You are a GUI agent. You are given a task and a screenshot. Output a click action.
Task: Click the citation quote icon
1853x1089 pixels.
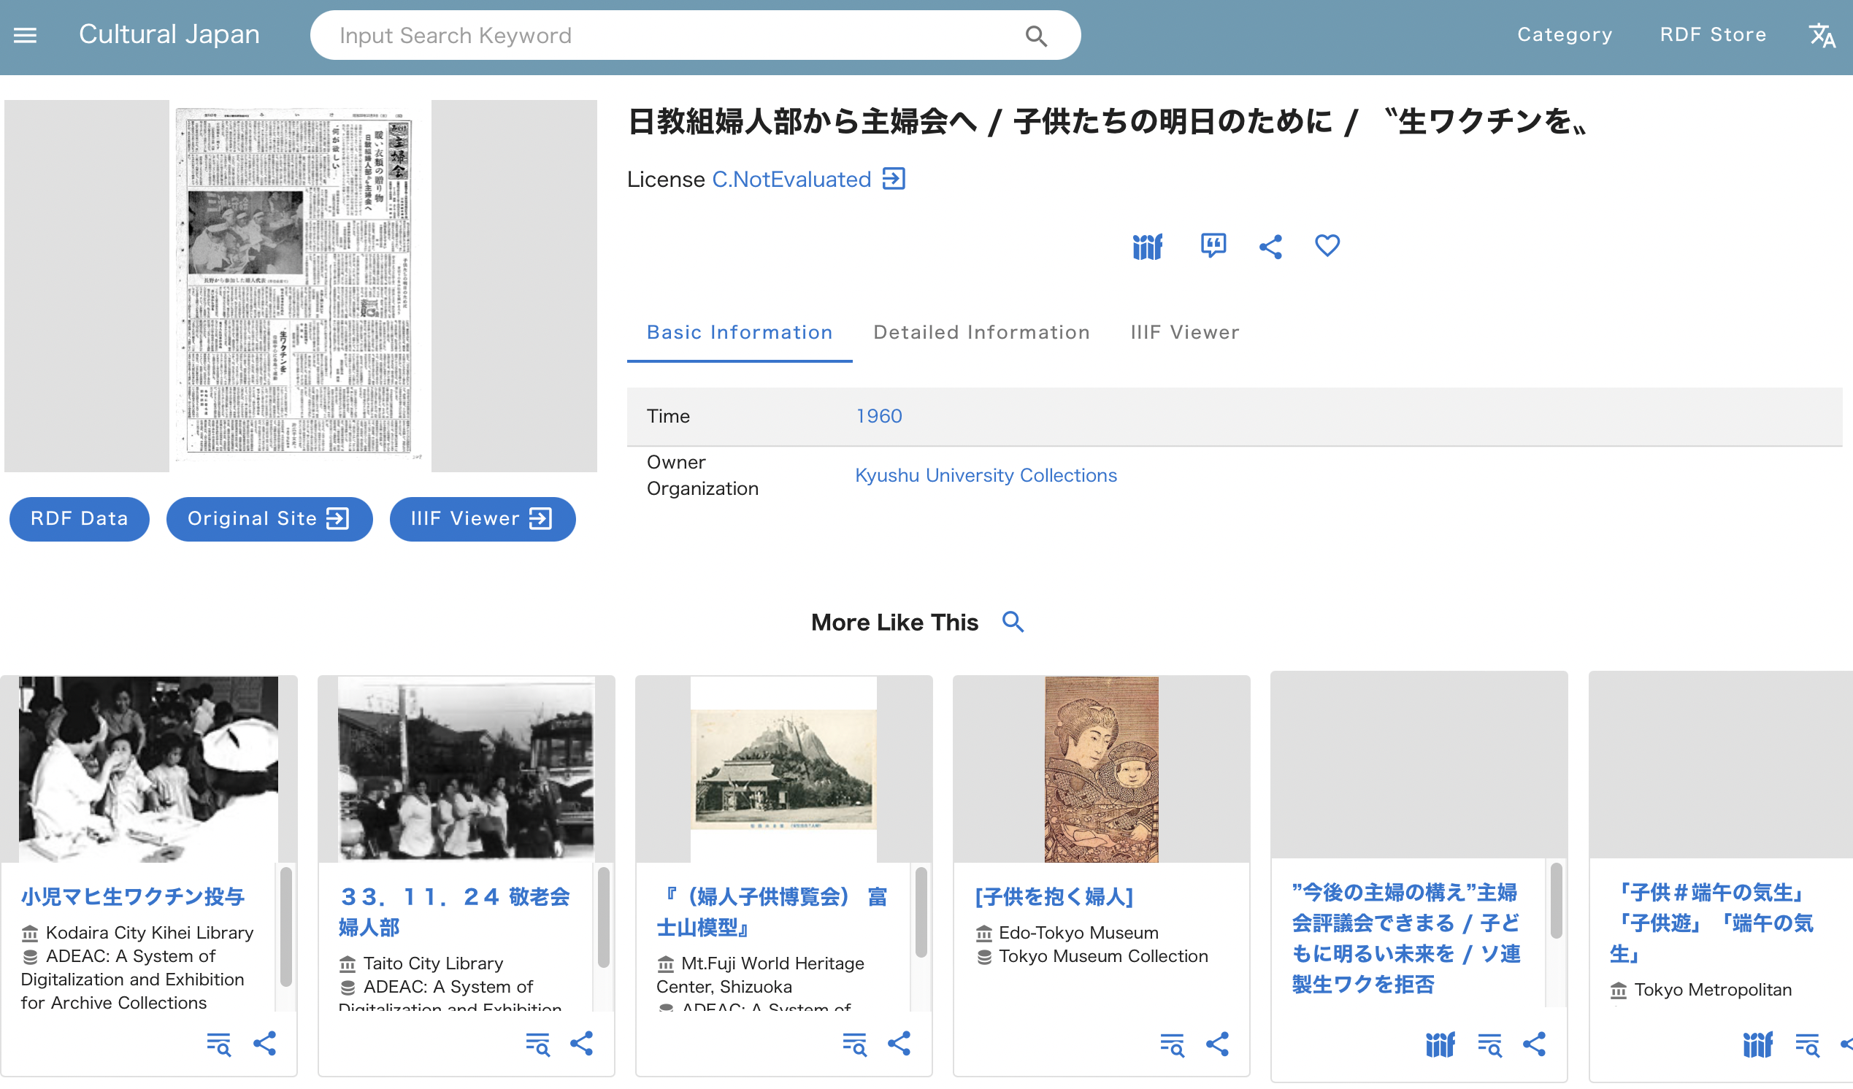coord(1213,245)
